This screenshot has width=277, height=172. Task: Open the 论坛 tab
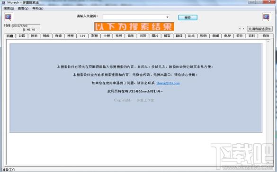(191, 36)
